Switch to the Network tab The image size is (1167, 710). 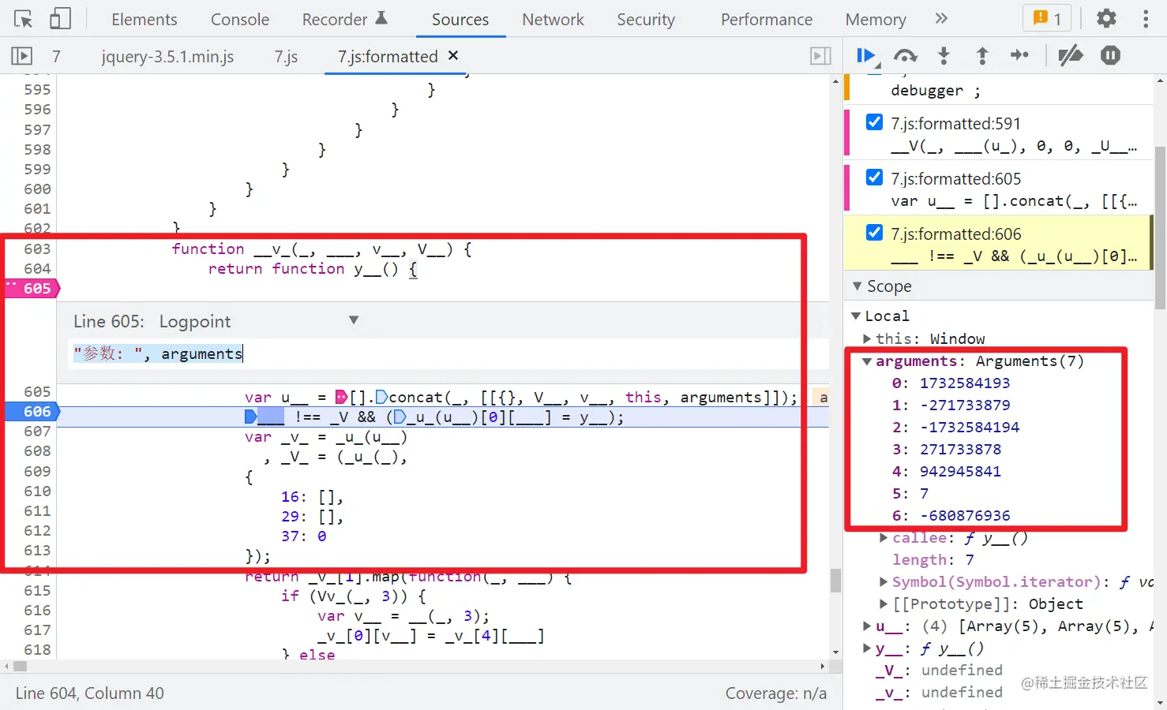(553, 19)
